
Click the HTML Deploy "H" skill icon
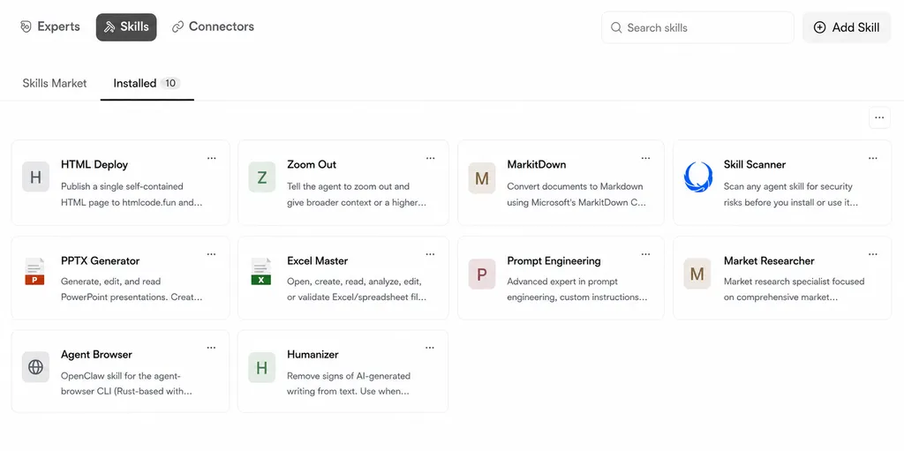coord(35,177)
